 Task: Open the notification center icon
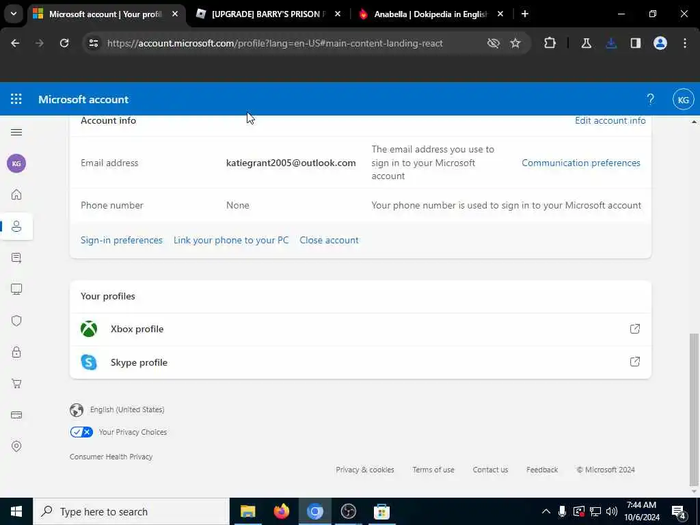coord(679,512)
